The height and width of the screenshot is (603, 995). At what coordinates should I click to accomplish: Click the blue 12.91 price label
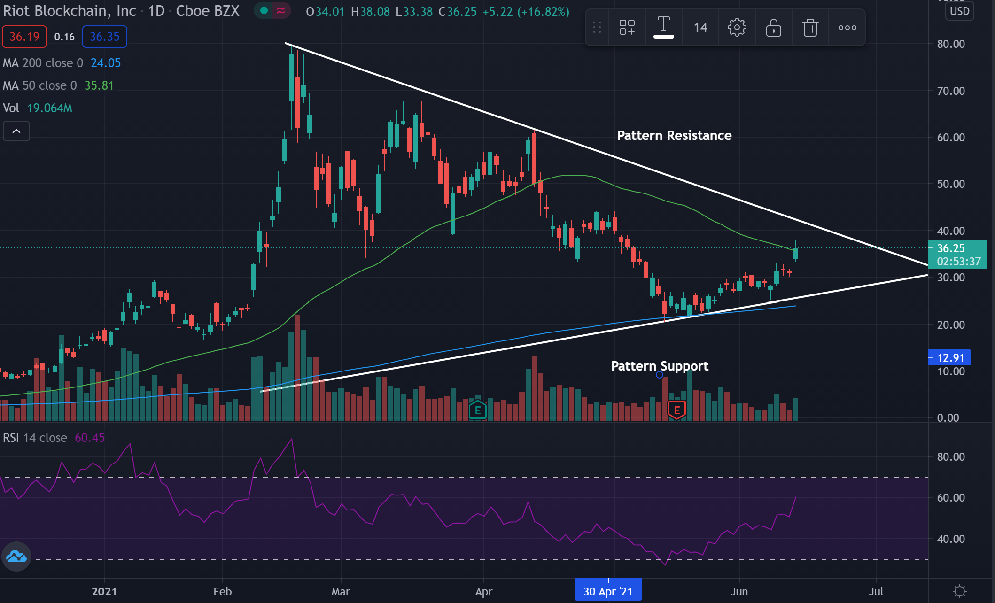[x=950, y=357]
